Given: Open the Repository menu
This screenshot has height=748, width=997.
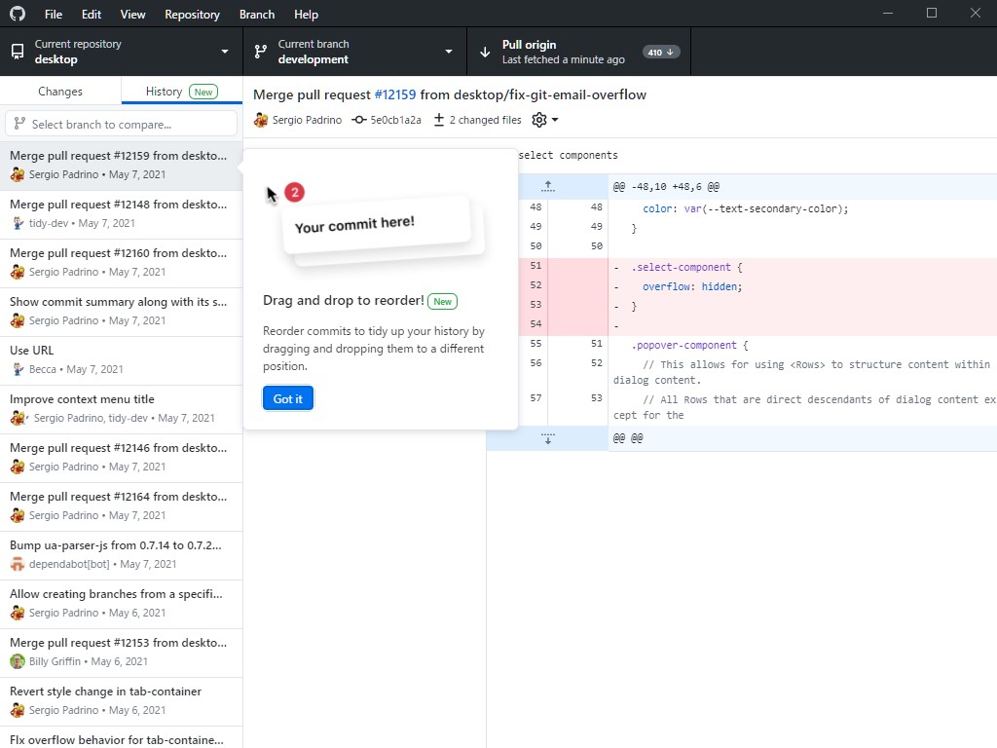Looking at the screenshot, I should 192,15.
